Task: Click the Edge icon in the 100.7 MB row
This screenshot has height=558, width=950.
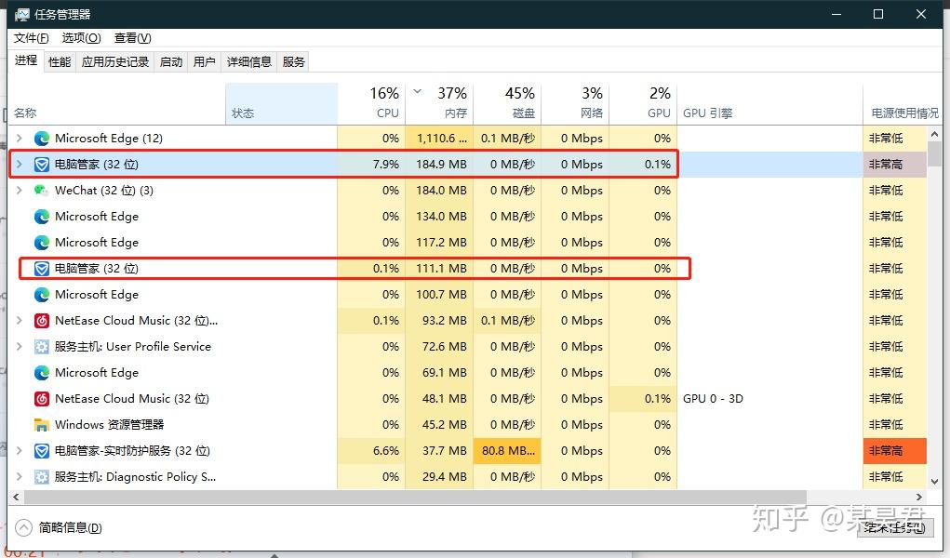Action: 41,295
